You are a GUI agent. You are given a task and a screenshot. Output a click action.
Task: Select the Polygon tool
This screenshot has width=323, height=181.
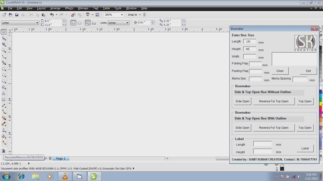pos(4,81)
